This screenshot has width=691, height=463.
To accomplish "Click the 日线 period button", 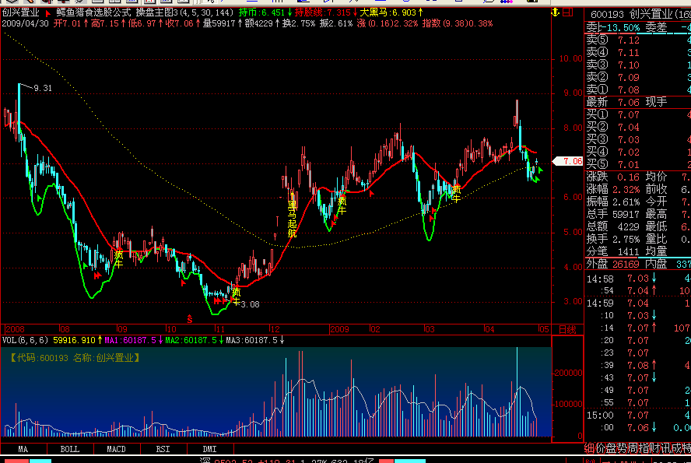I will click(567, 329).
